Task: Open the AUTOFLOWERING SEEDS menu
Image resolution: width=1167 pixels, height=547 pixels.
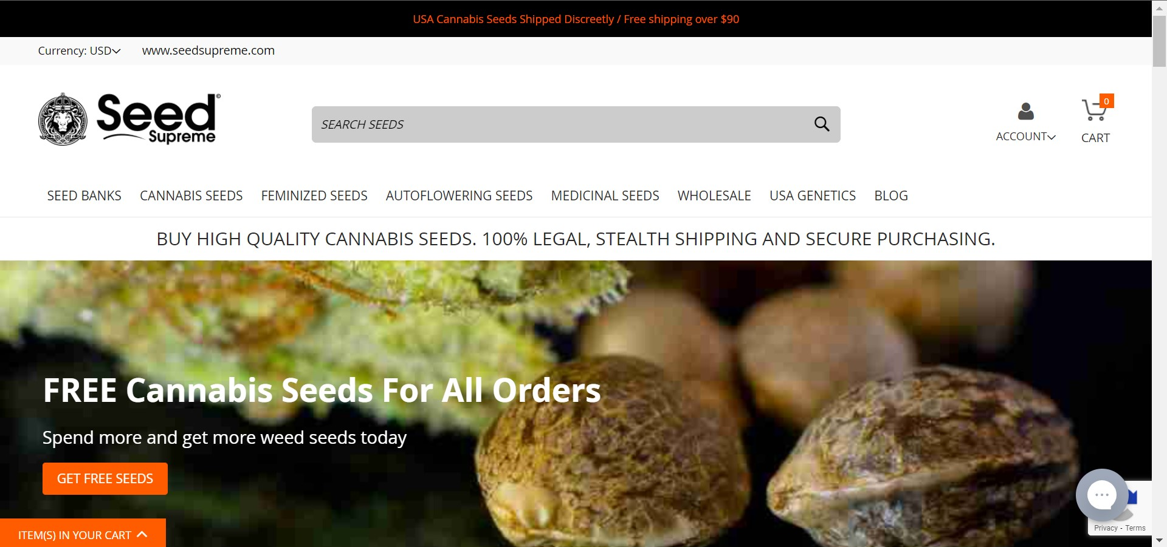Action: tap(459, 195)
